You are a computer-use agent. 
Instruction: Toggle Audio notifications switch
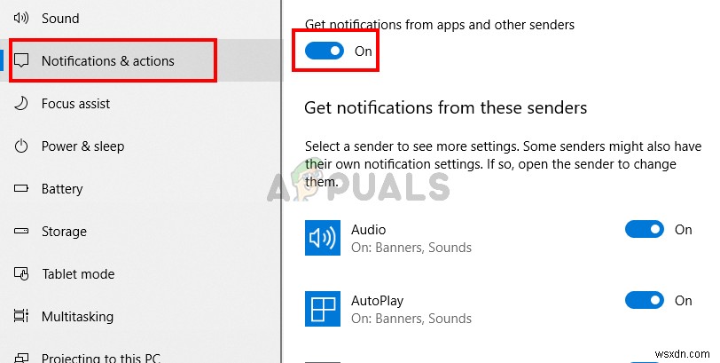point(645,229)
